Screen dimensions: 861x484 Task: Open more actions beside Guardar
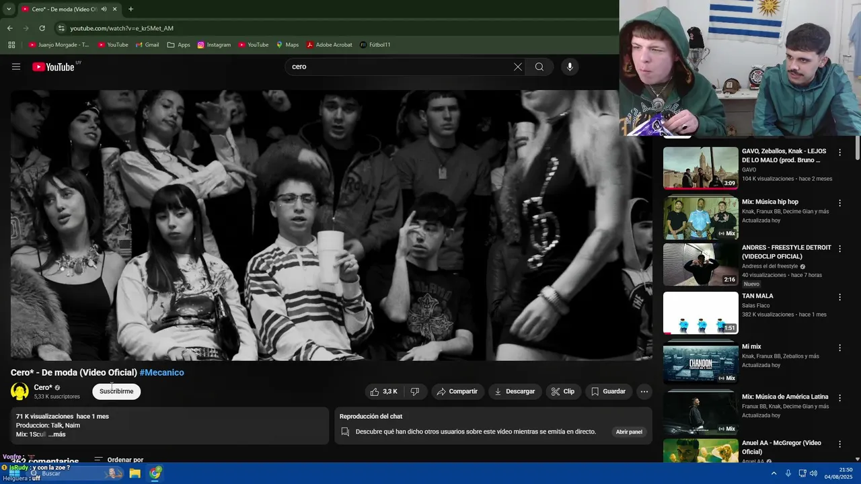(x=644, y=391)
